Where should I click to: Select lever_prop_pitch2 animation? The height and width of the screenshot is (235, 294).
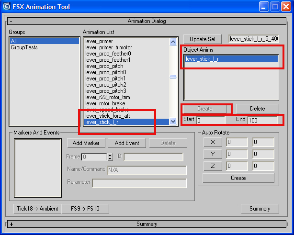point(126,85)
